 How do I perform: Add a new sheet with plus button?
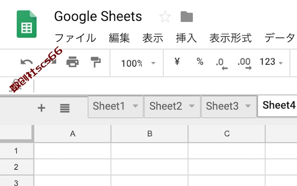(x=41, y=108)
